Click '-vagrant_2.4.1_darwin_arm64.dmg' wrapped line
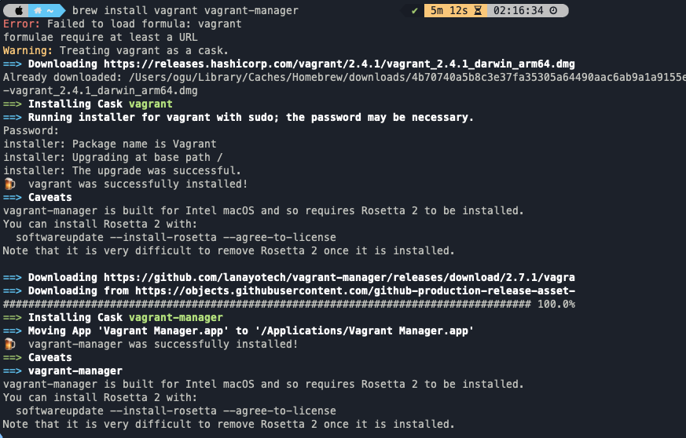The height and width of the screenshot is (438, 686). coord(100,90)
